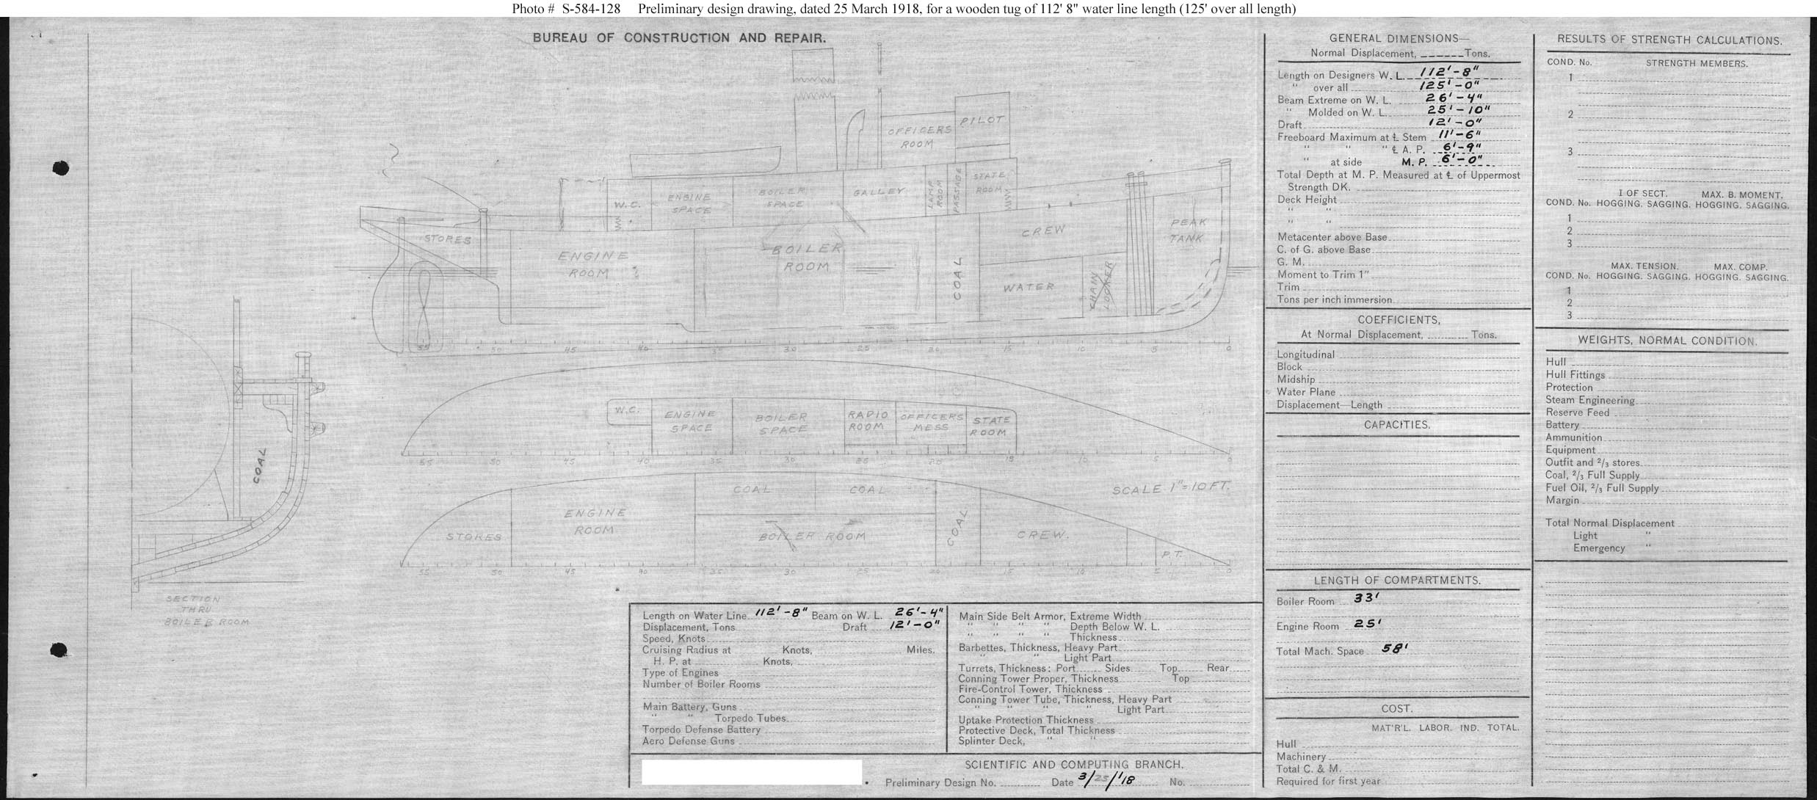This screenshot has width=1817, height=800.
Task: Select the PEAK TANK compartment at the bow
Action: tap(1188, 230)
